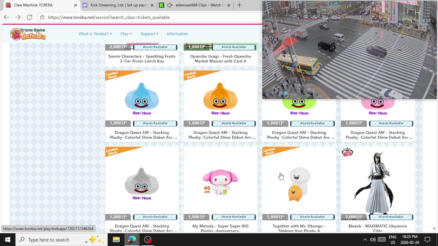Viewport: 438px width, 246px height.
Task: Click the browser forward arrow
Action: pos(18,17)
